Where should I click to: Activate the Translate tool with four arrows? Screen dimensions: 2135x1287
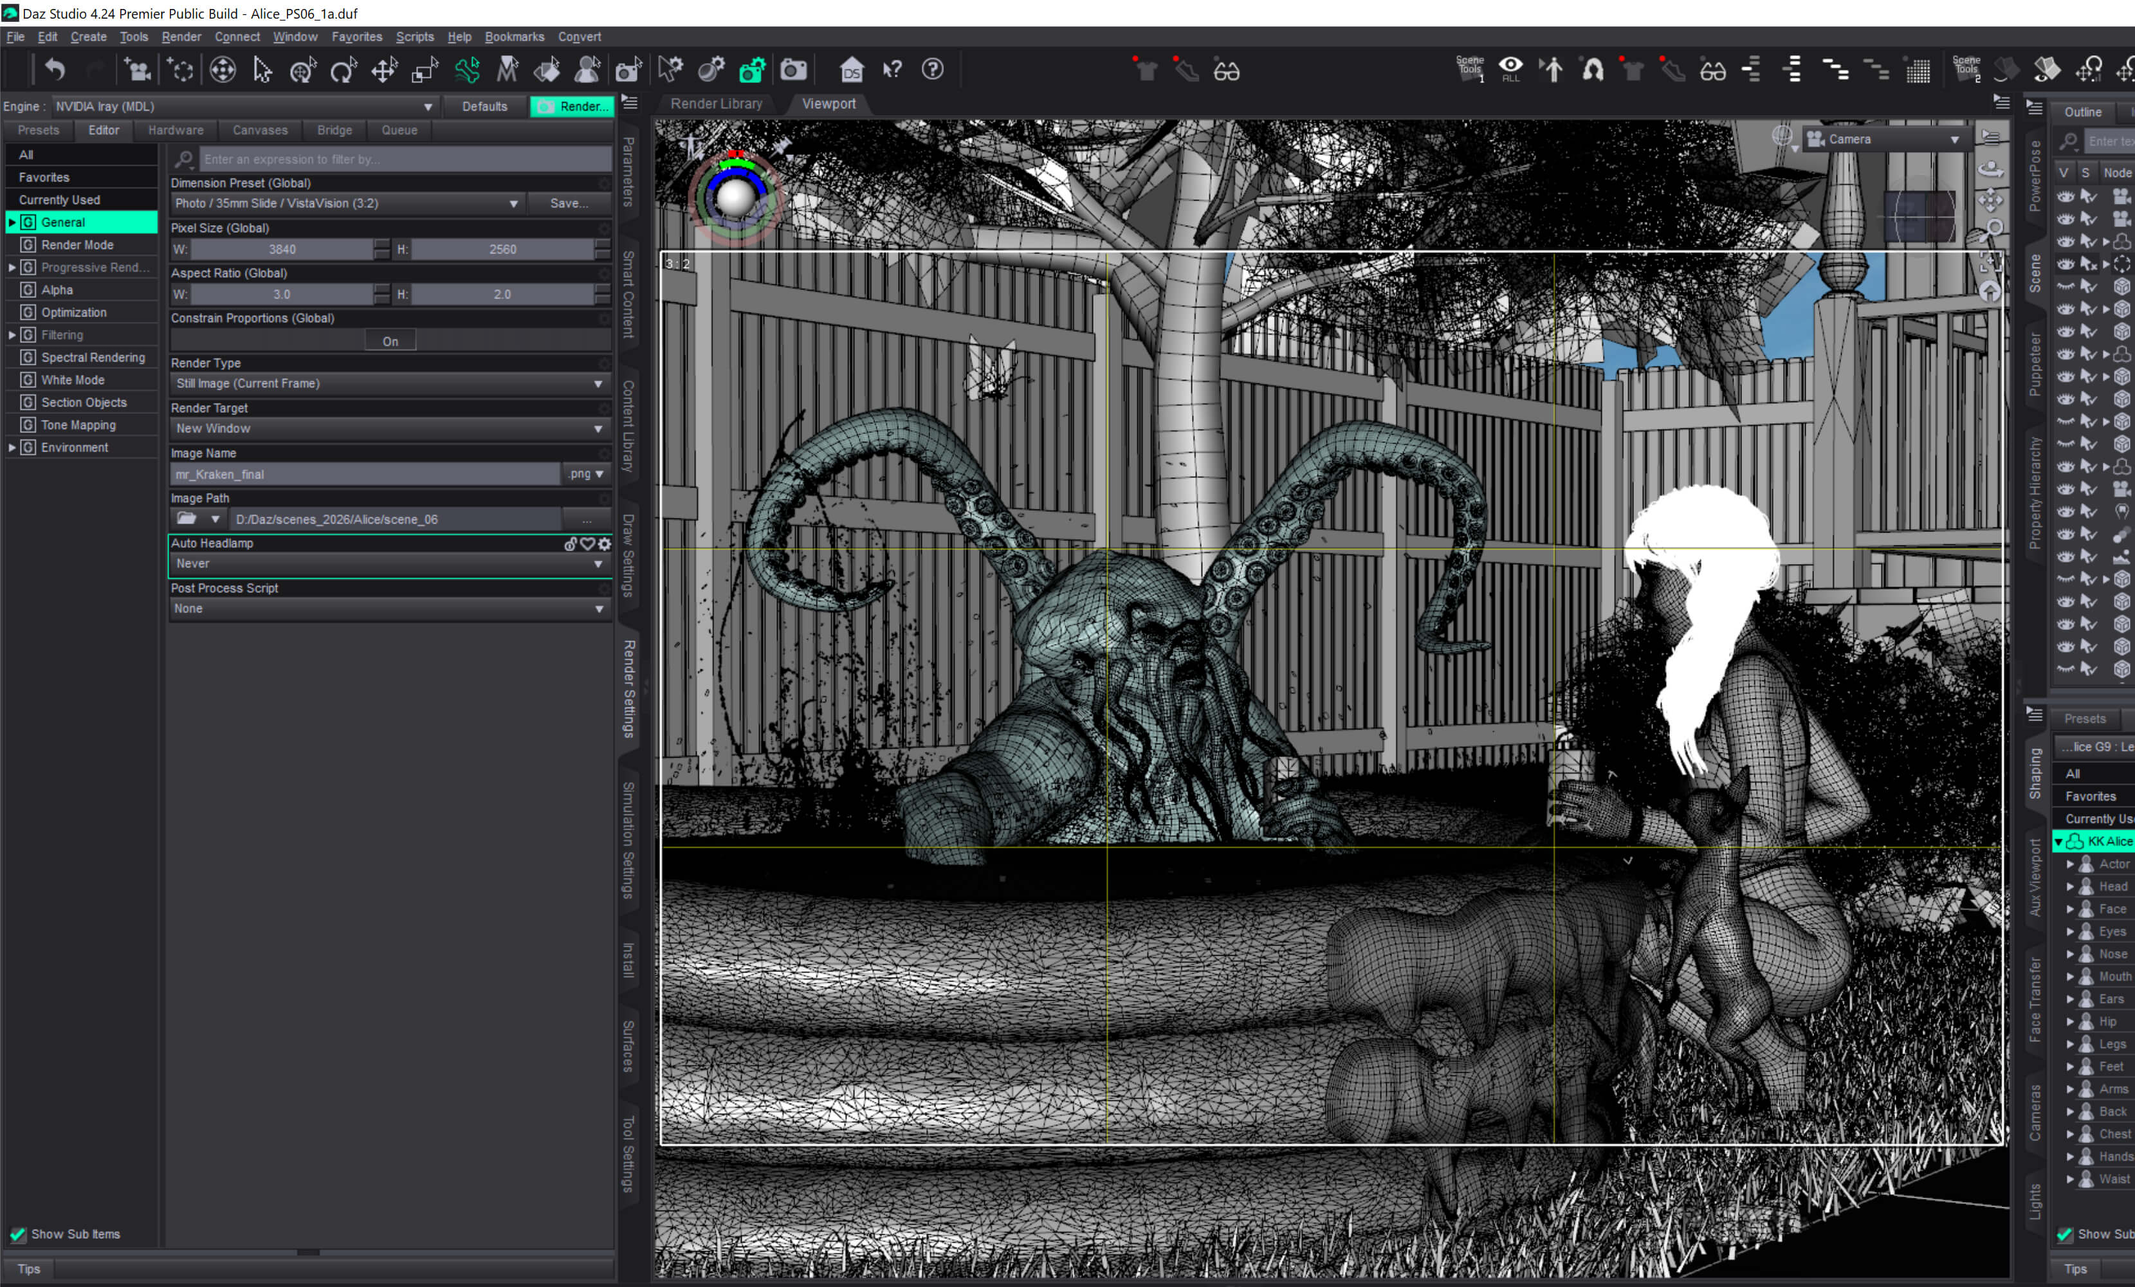click(384, 70)
